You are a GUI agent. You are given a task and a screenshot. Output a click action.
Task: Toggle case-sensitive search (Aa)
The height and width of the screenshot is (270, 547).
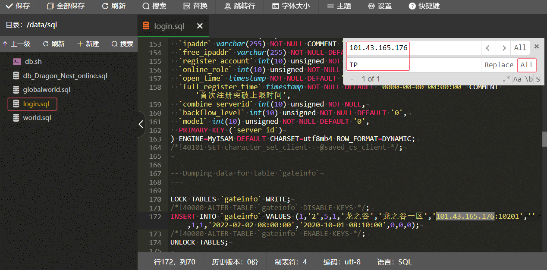pyautogui.click(x=517, y=79)
